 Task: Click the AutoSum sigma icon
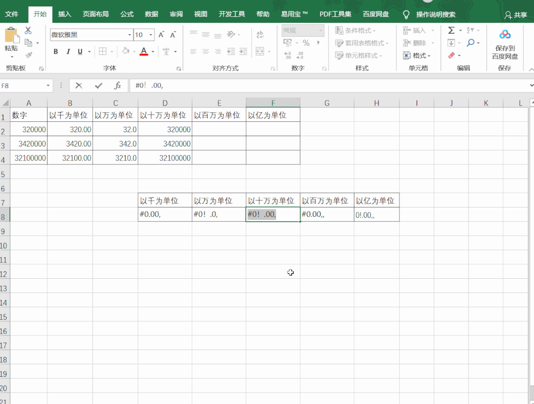click(451, 30)
